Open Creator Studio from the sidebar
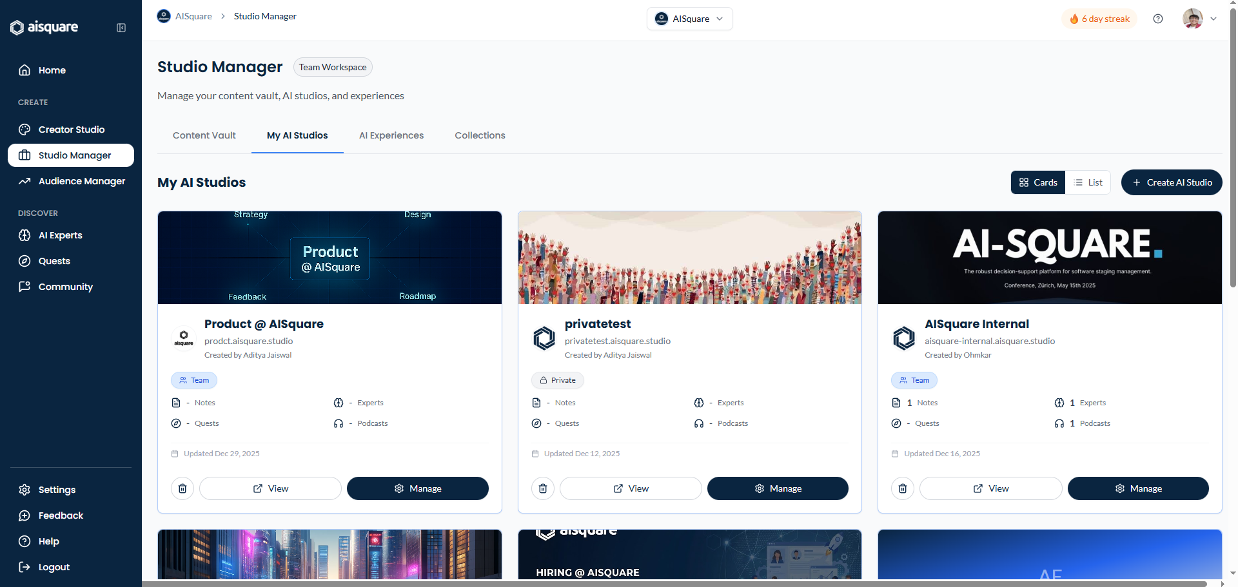This screenshot has width=1238, height=587. click(x=70, y=129)
